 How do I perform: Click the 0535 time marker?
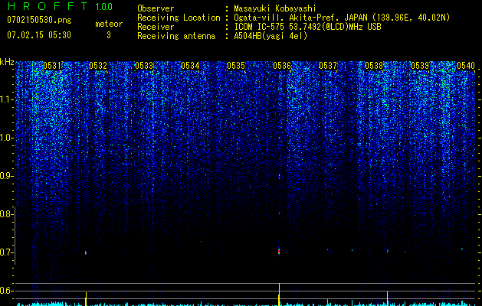236,66
